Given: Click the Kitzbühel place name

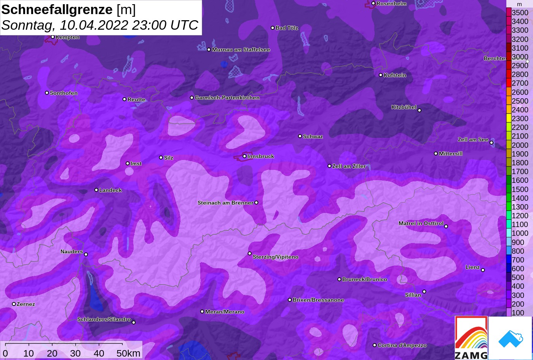Looking at the screenshot, I should click(404, 107).
